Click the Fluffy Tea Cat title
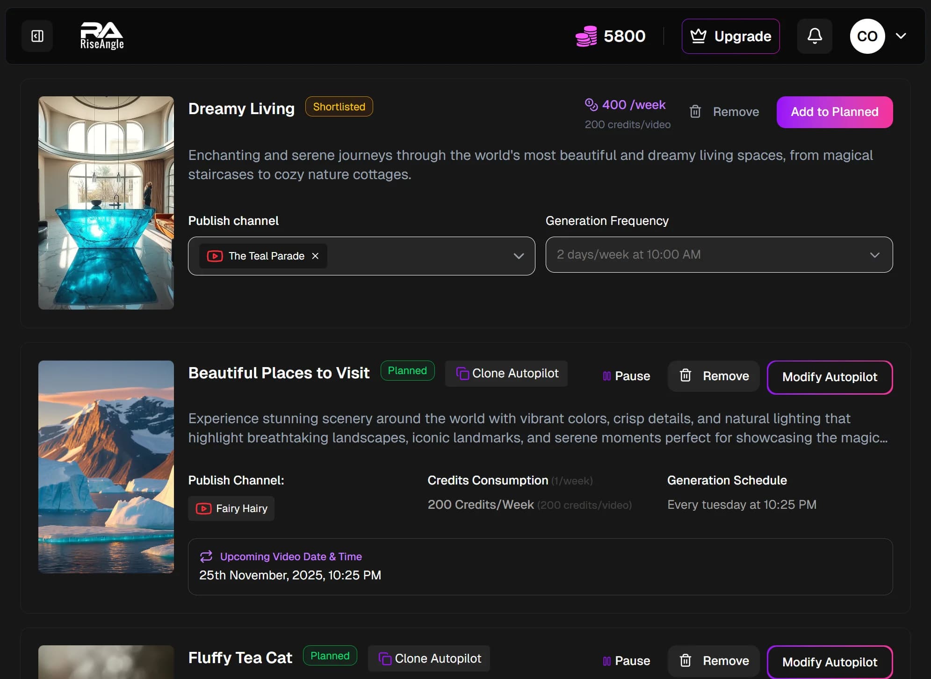The height and width of the screenshot is (679, 931). click(x=240, y=658)
